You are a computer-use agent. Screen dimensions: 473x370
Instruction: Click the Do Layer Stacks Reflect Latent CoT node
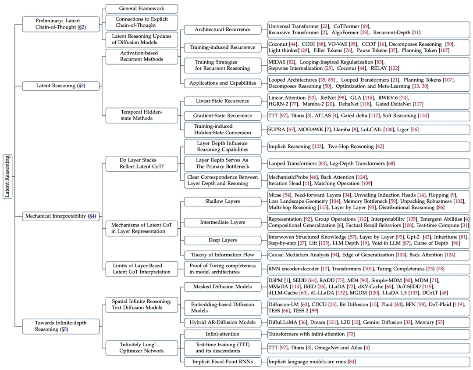coord(142,163)
